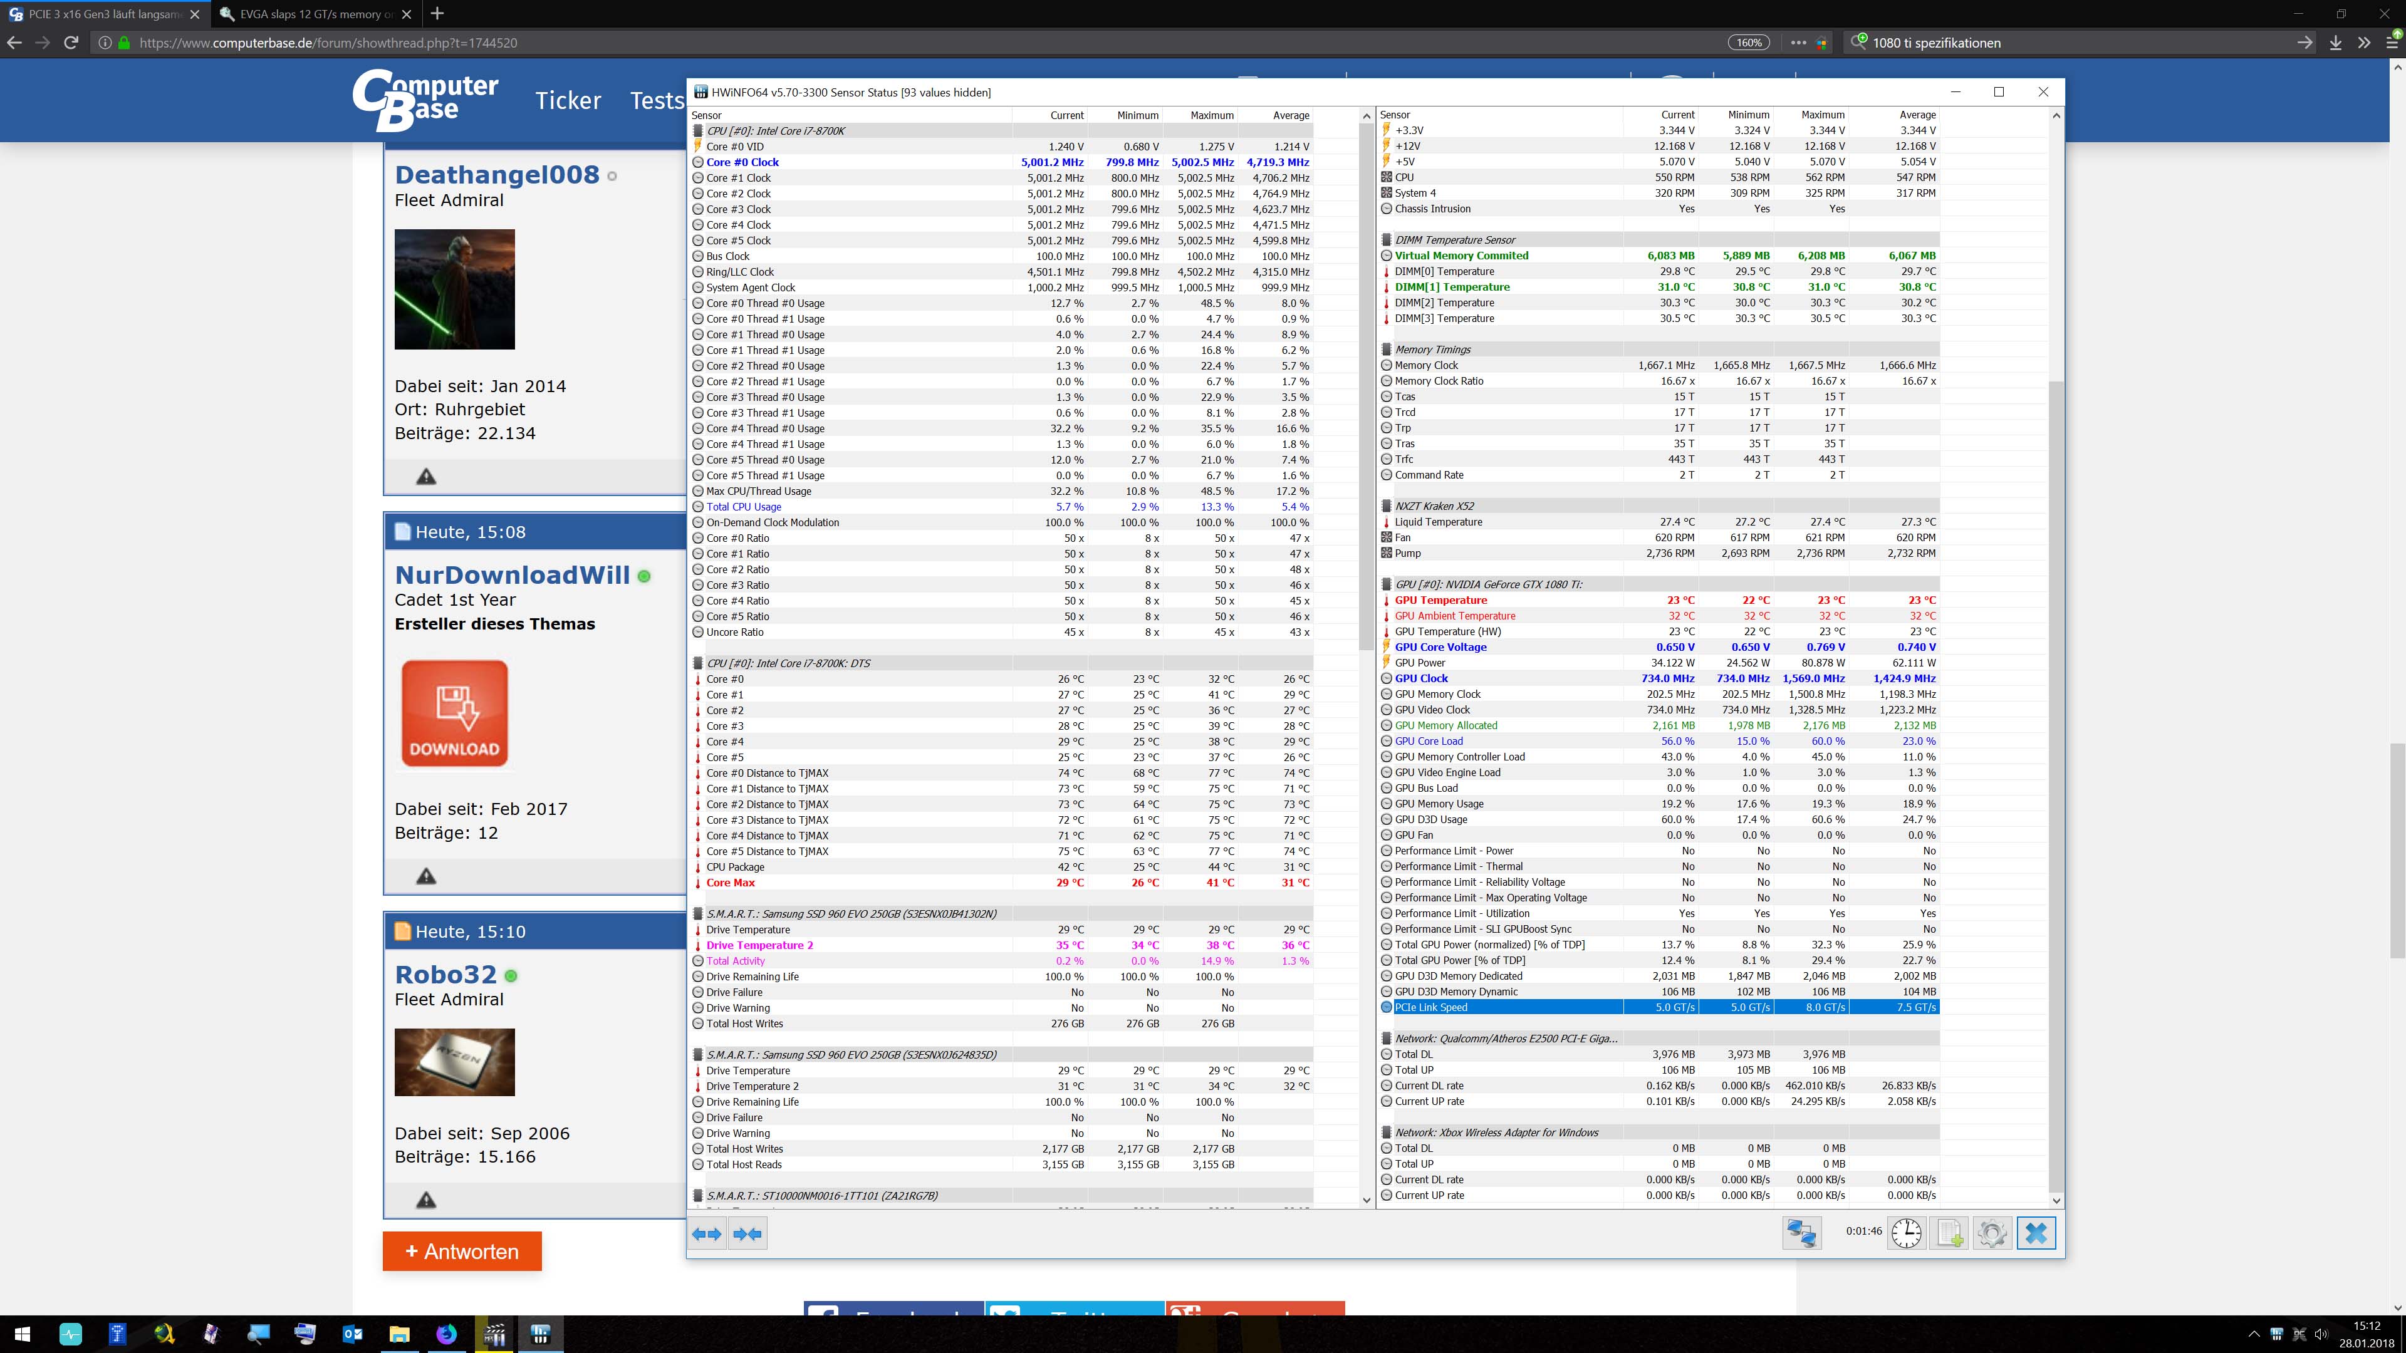Expand the Firefox toolbar overflow chevron
The width and height of the screenshot is (2406, 1353).
click(2364, 43)
